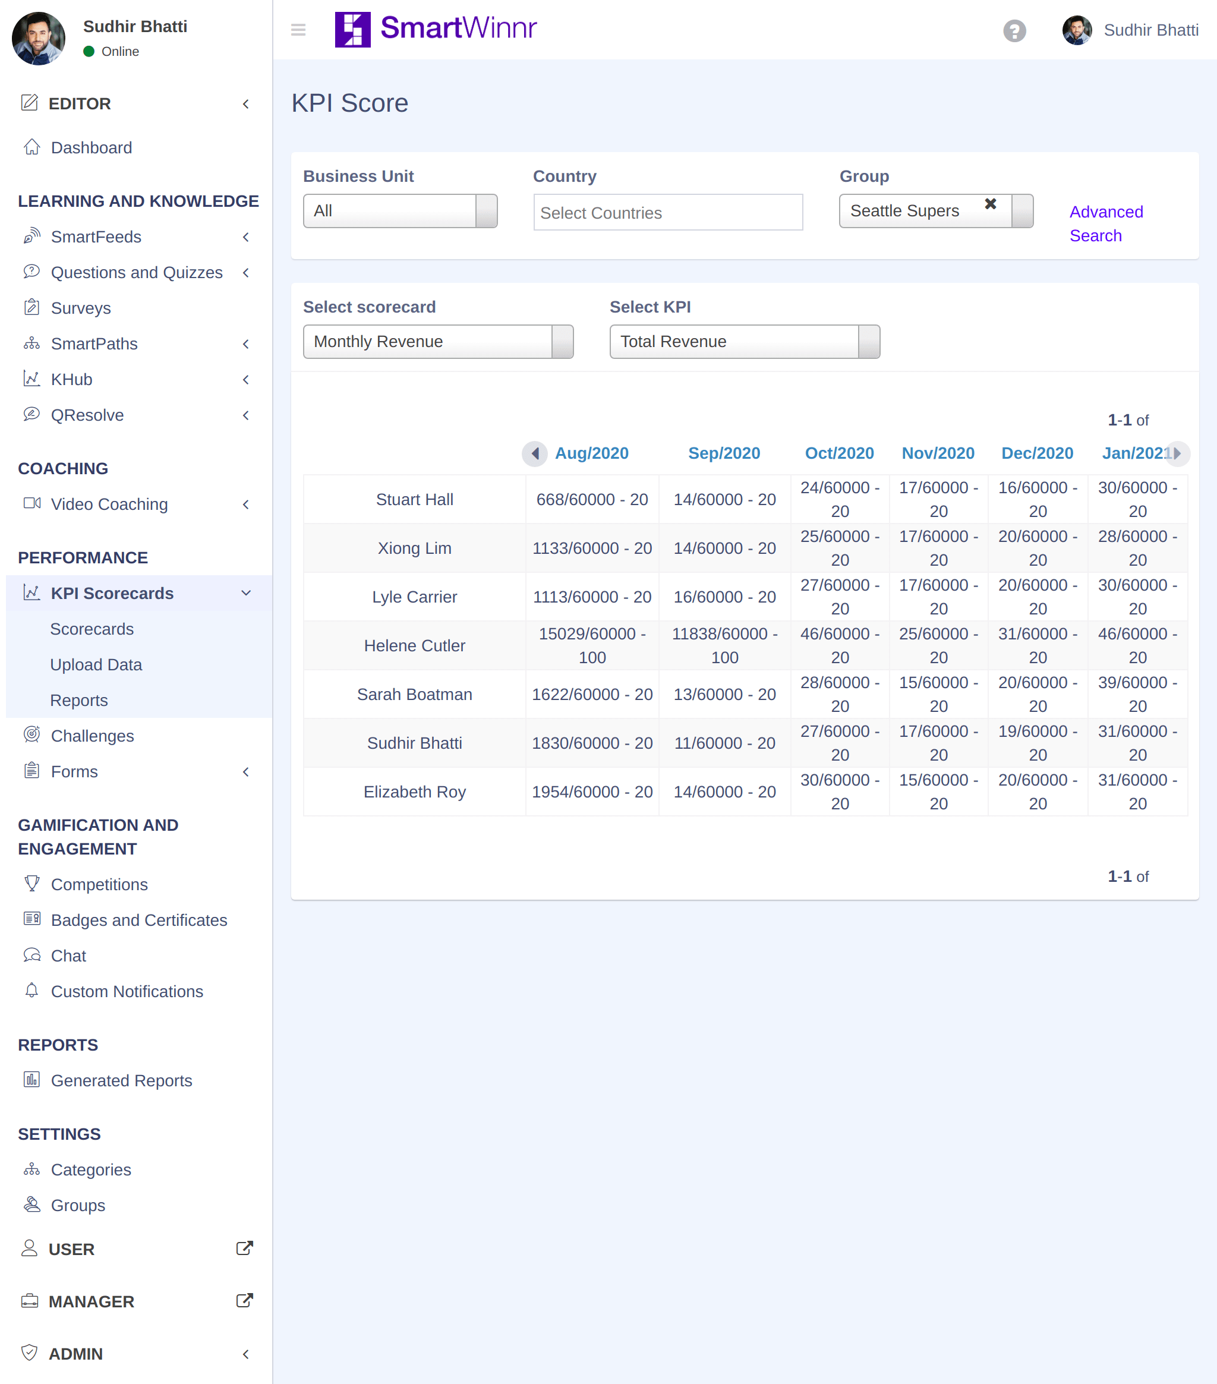Expand the Forms chevron
The width and height of the screenshot is (1217, 1384).
coord(246,772)
